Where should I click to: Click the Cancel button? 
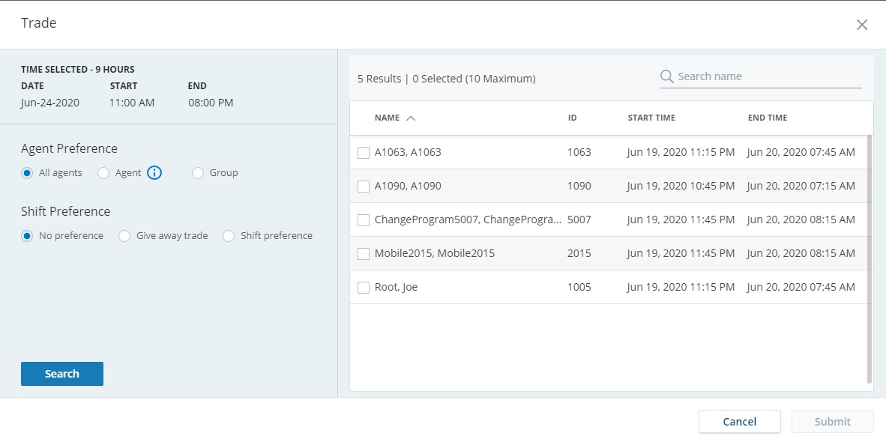coord(739,422)
